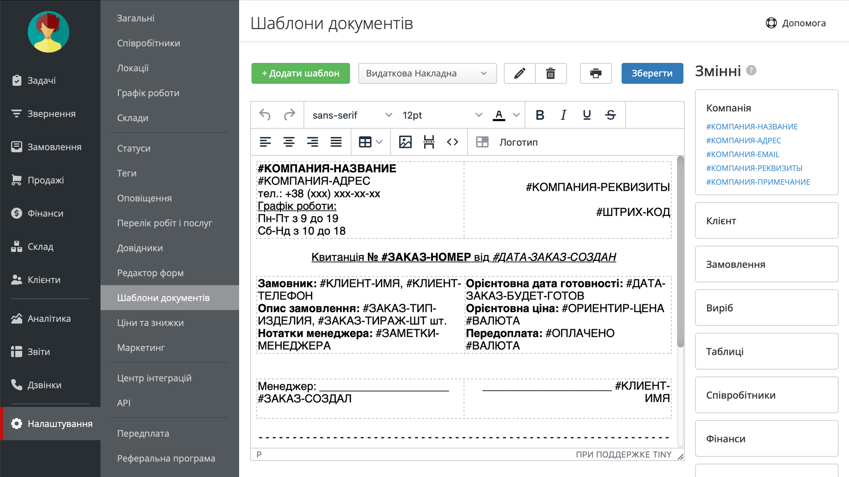The height and width of the screenshot is (477, 849).
Task: Click the editor vertical scrollbar
Action: pyautogui.click(x=680, y=252)
